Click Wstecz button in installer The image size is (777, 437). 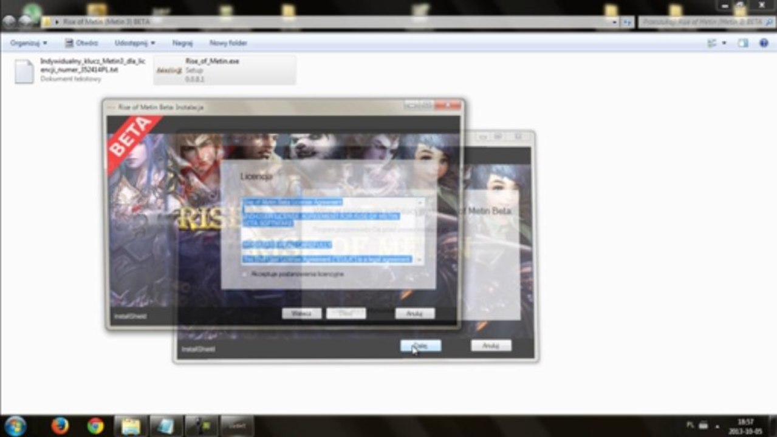pyautogui.click(x=302, y=313)
